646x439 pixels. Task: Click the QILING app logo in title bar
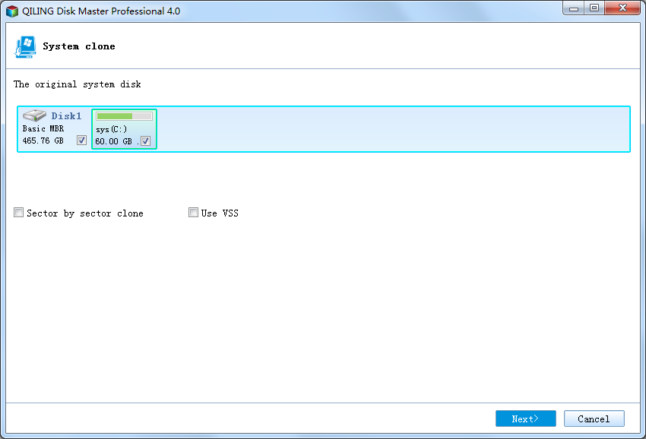tap(12, 11)
